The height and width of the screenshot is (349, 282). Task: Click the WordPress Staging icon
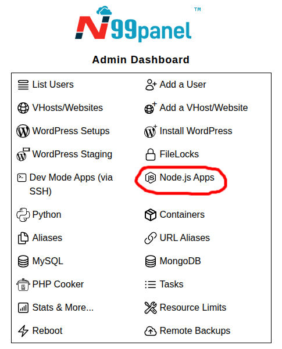(x=23, y=154)
